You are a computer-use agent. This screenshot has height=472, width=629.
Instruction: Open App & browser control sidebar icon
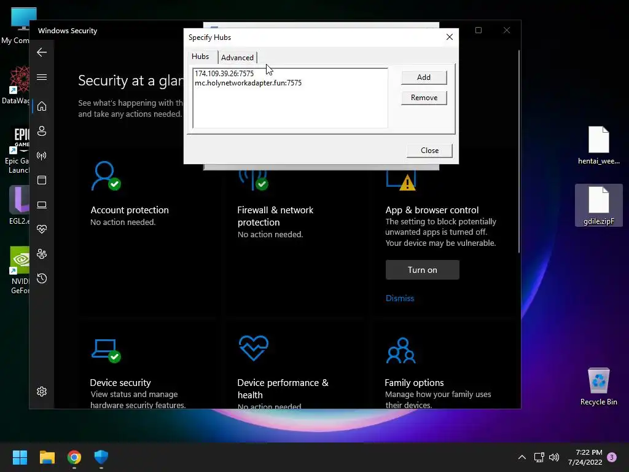point(42,180)
